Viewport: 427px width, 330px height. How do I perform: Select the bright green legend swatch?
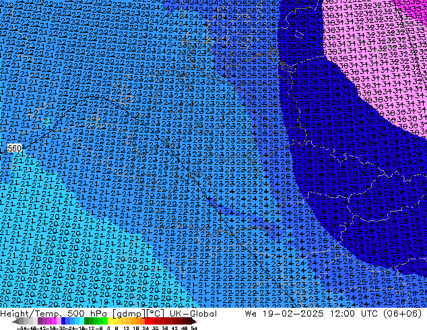105,321
